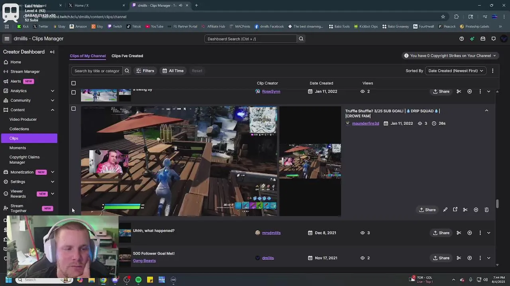
Task: Collapse the Creator Dashboard sidebar arrow
Action: [52, 52]
